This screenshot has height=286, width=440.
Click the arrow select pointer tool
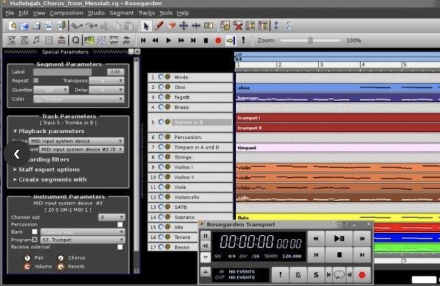pyautogui.click(x=146, y=26)
